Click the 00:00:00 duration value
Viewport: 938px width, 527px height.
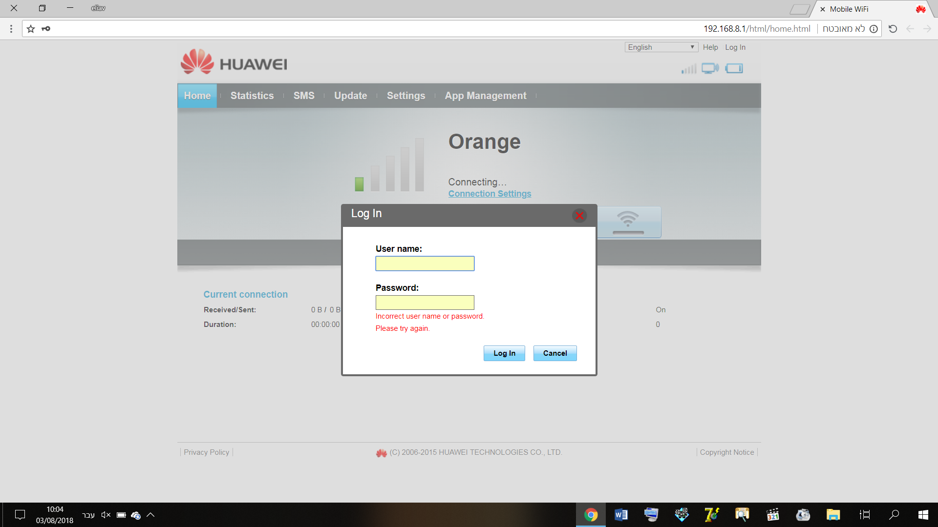click(325, 324)
